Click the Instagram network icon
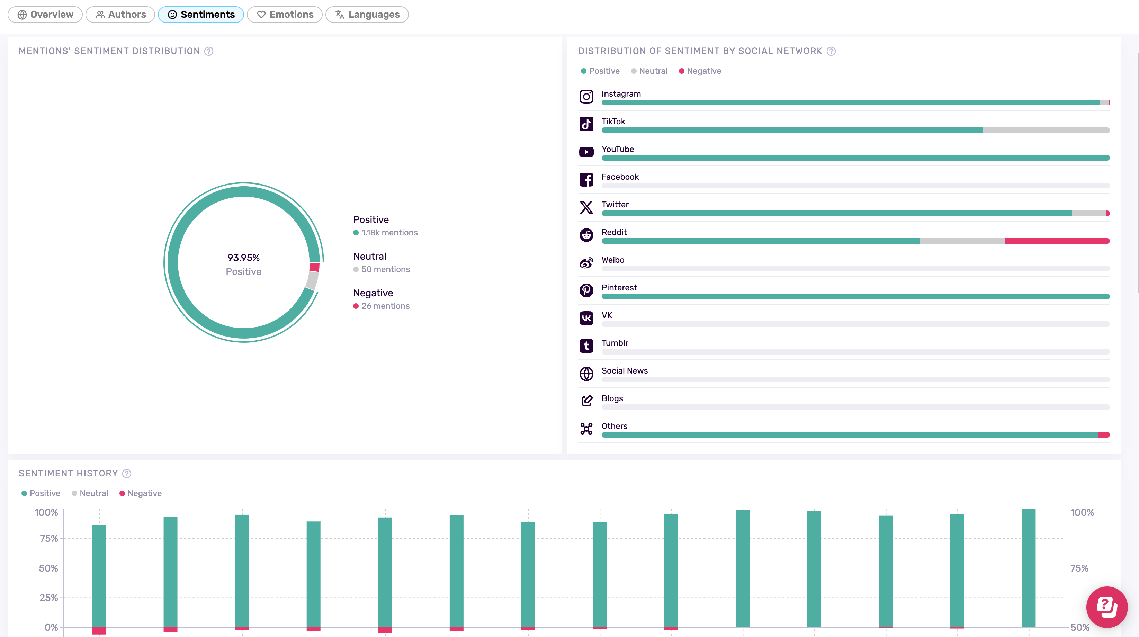1139x637 pixels. pos(586,96)
